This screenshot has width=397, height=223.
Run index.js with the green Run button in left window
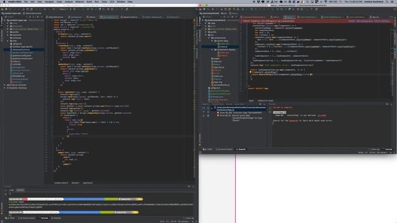71,9
